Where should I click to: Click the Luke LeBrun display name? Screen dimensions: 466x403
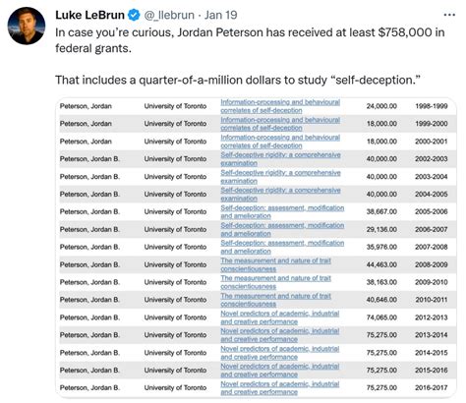[x=89, y=15]
